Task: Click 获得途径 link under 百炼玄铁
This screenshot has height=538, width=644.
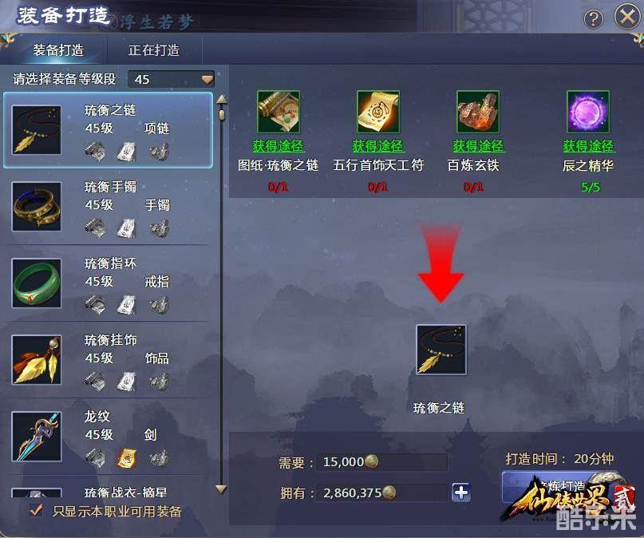Action: click(479, 146)
